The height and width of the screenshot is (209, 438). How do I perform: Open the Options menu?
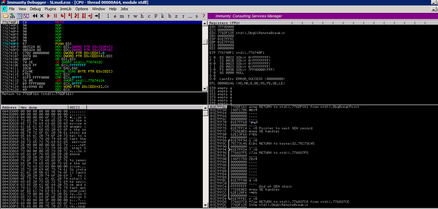coord(82,9)
